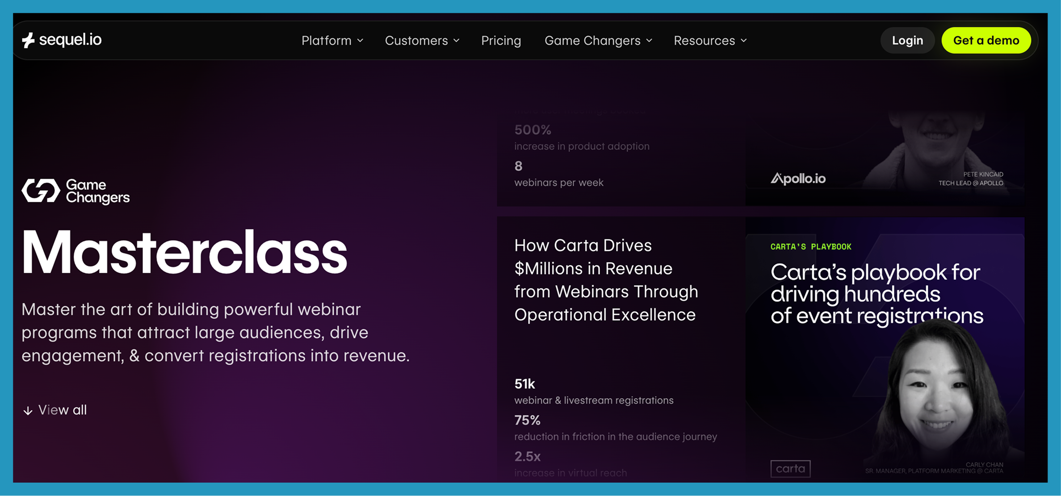Follow the View all link
This screenshot has width=1061, height=496.
63,410
